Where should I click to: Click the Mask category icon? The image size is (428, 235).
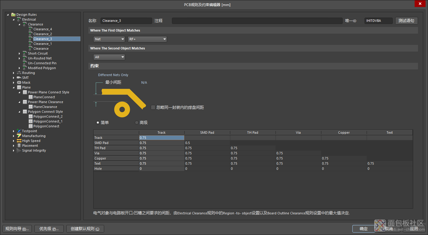[x=19, y=82]
